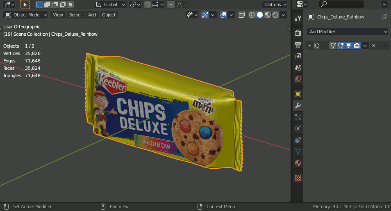Open Particle properties tab

[x=298, y=117]
